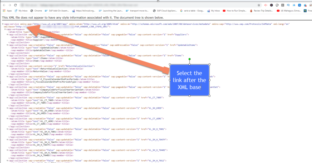Click the browser back arrow
The image size is (312, 163).
pyautogui.click(x=3, y=5)
